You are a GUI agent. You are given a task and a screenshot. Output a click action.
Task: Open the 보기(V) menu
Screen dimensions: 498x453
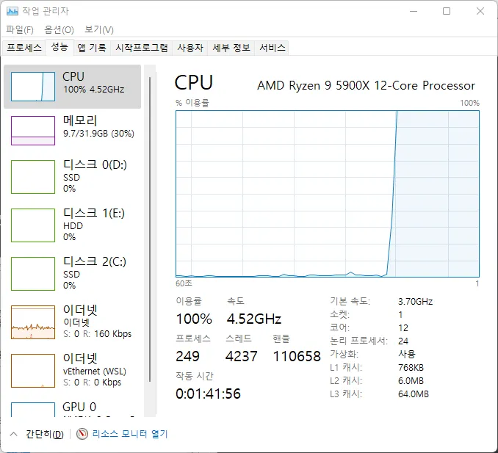98,29
